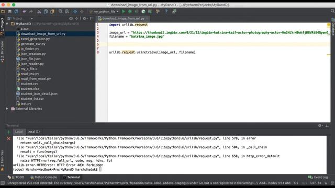Click the Synchronize toolbar icon
The width and height of the screenshot is (335, 188).
16,11
